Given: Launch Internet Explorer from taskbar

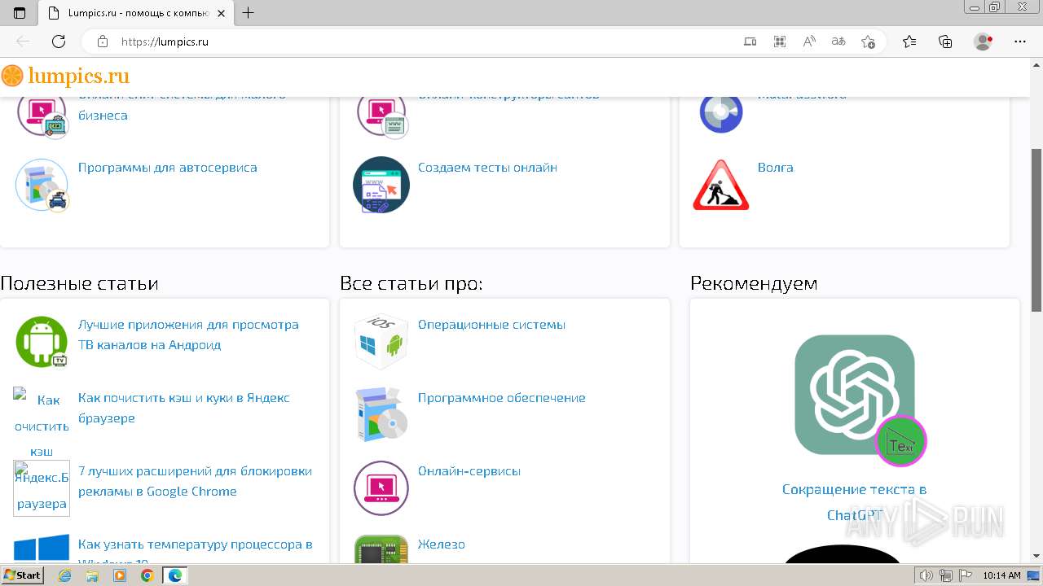Looking at the screenshot, I should 64,575.
